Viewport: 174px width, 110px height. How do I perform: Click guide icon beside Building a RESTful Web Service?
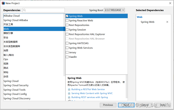pyautogui.click(x=69, y=89)
